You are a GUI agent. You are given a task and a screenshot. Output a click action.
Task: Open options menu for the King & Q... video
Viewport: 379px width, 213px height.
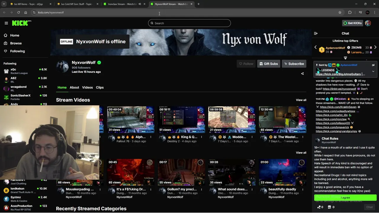tap(201, 137)
